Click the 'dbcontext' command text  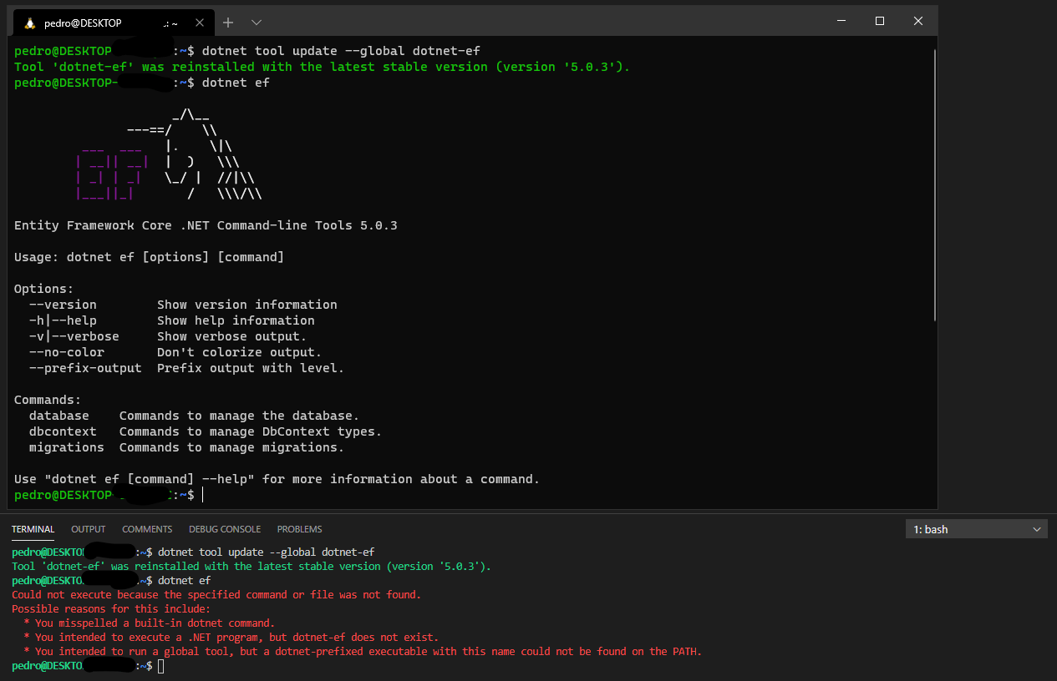(x=63, y=431)
